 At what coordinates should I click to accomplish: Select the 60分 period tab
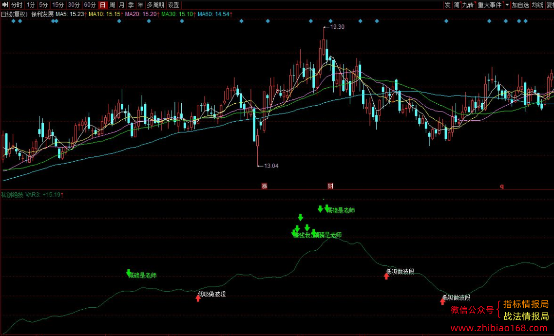[90, 5]
